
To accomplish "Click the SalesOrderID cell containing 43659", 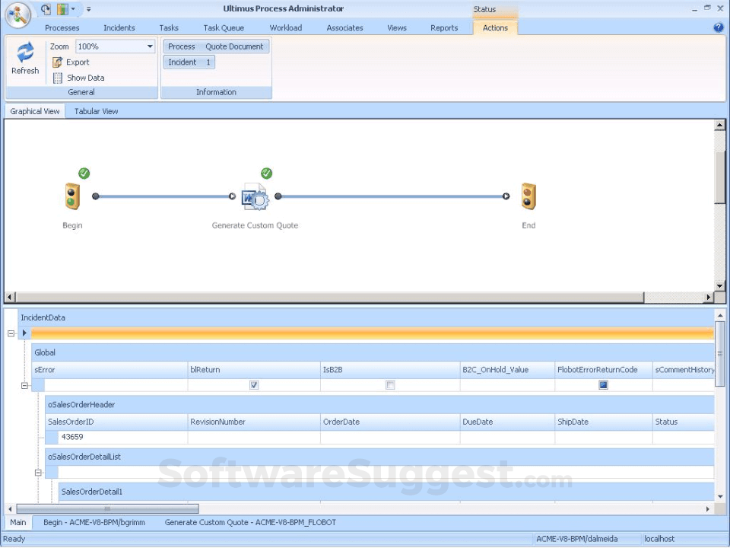I will point(122,437).
